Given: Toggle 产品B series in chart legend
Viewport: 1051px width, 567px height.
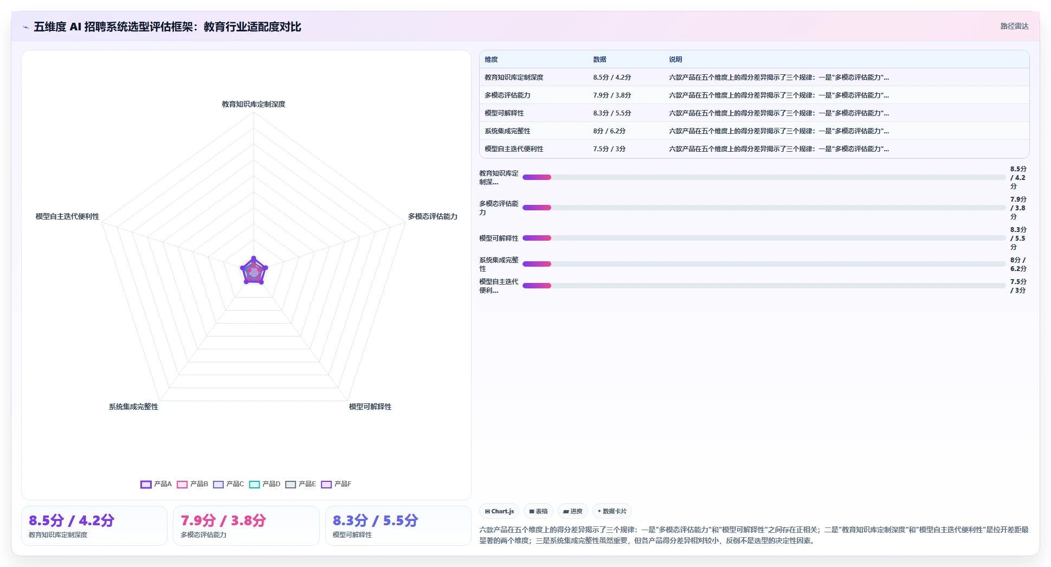Looking at the screenshot, I should 192,484.
